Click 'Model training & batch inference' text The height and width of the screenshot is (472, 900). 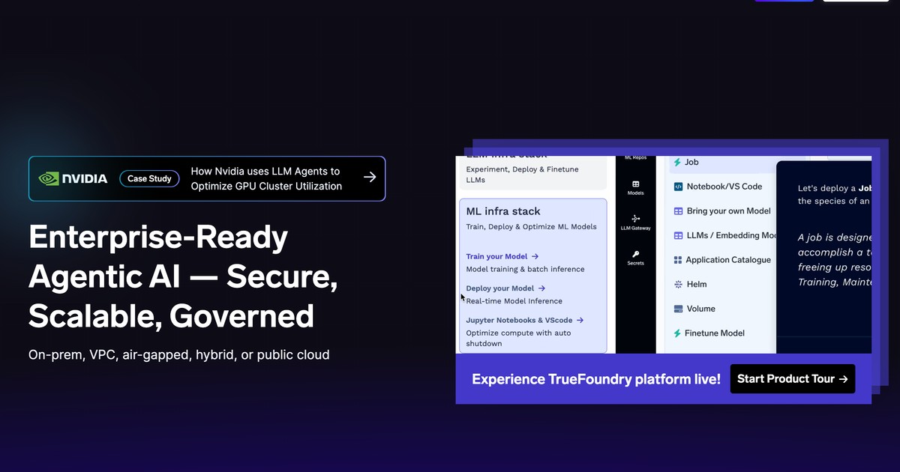coord(525,269)
